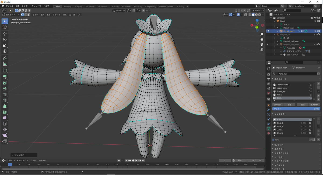323x175 pixels.
Task: Select the Shear tool
Action: pos(5,136)
